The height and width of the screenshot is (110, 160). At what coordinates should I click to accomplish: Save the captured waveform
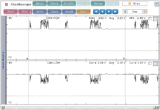83,12
